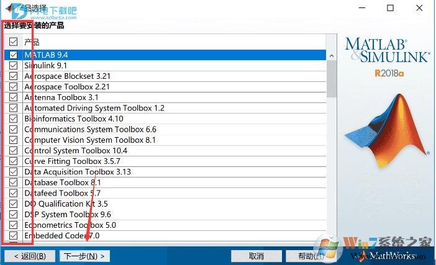This screenshot has width=436, height=265.
Task: Uncheck the MATLAB 9.4 checkbox
Action: [13, 55]
